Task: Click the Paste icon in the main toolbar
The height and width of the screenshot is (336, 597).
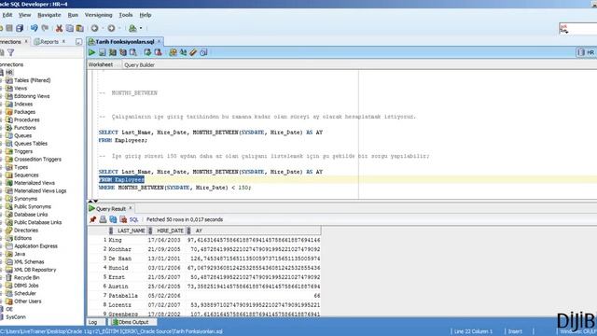Action: (80, 28)
